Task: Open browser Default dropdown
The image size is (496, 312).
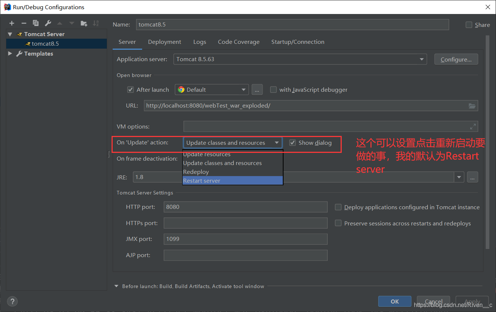Action: pos(212,90)
